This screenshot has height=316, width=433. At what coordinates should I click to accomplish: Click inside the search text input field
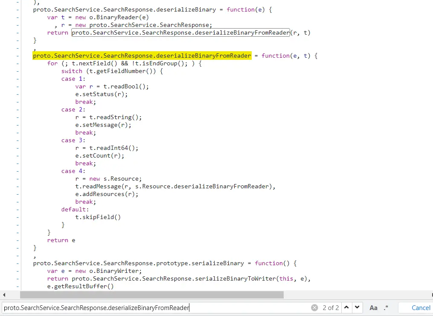point(156,308)
